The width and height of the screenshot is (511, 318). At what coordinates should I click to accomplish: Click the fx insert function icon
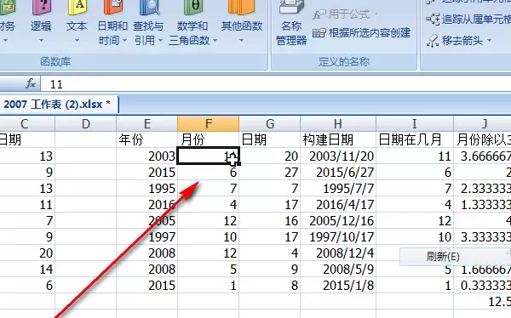click(x=31, y=83)
